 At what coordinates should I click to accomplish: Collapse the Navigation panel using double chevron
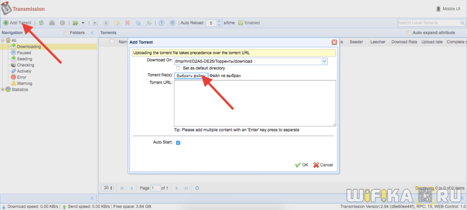pos(92,33)
